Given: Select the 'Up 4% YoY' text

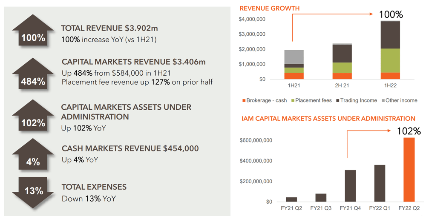Looking at the screenshot, I should [80, 160].
